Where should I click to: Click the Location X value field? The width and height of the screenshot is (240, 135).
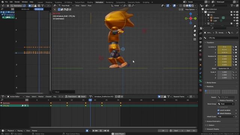click(224, 47)
